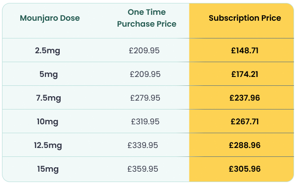Select the 7.5mg dose cell
The height and width of the screenshot is (185, 296).
coord(48,98)
